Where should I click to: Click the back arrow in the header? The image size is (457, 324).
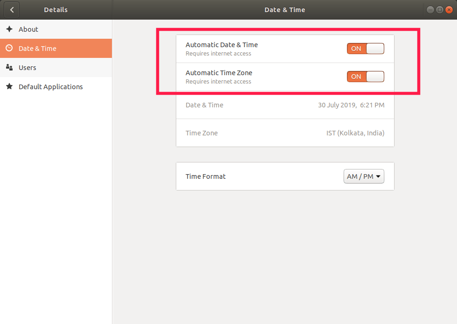pos(12,9)
